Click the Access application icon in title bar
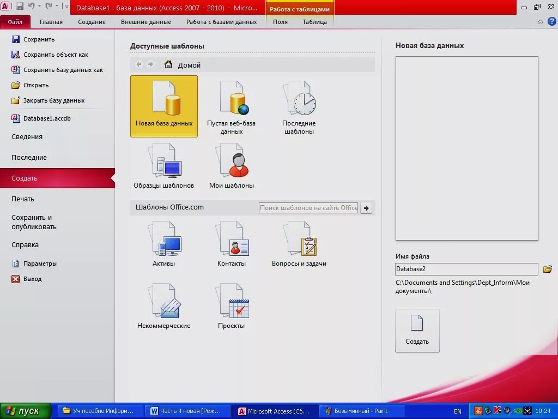 (x=5, y=6)
